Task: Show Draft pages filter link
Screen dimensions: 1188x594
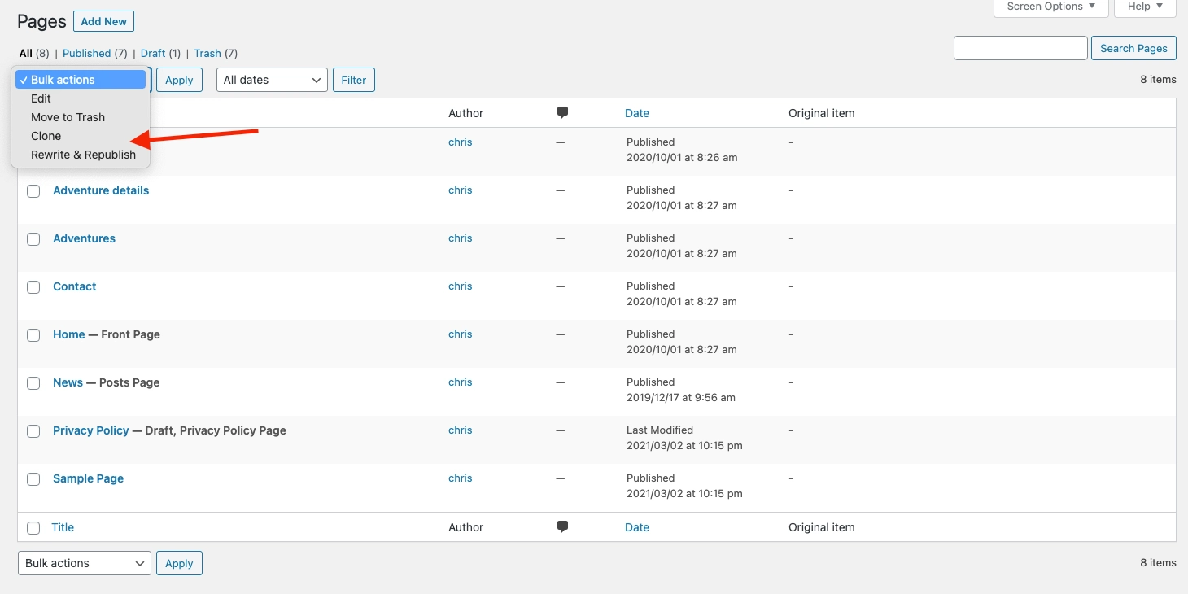Action: (153, 53)
